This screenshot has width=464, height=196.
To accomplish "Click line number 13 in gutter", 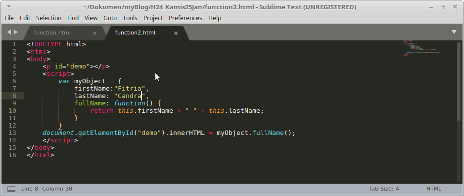I will point(12,132).
